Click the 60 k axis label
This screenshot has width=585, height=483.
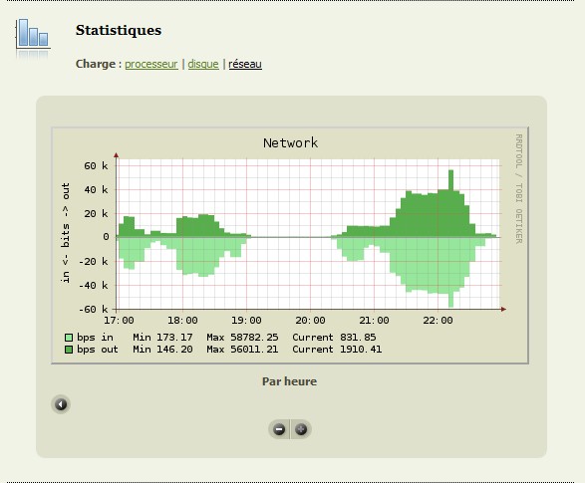pyautogui.click(x=96, y=166)
